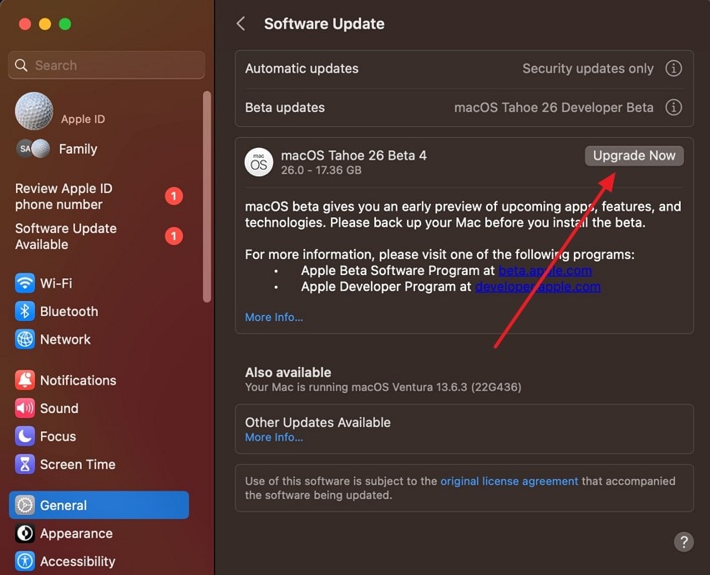
Task: Open info for Automatic updates
Action: (x=673, y=69)
